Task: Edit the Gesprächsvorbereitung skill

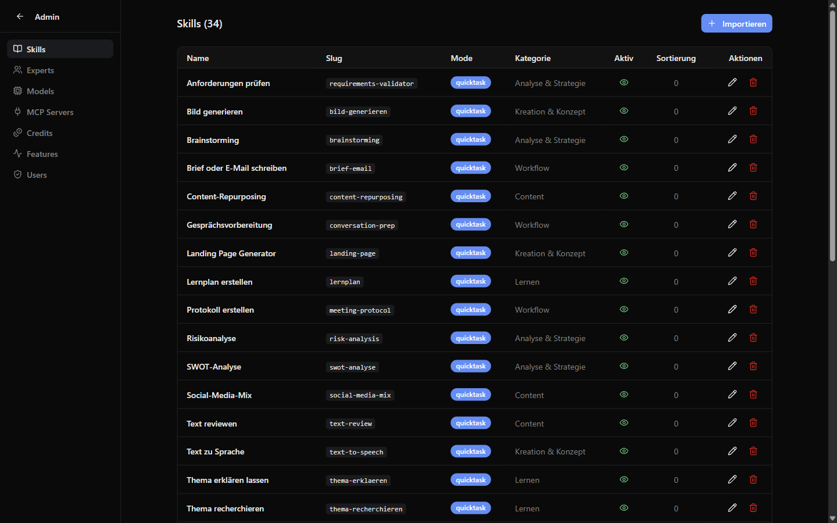Action: (732, 224)
